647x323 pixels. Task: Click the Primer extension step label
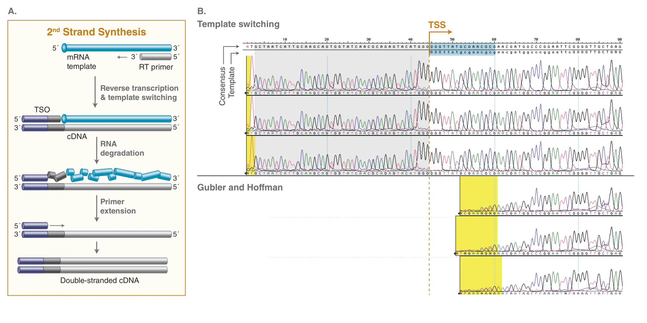(118, 206)
